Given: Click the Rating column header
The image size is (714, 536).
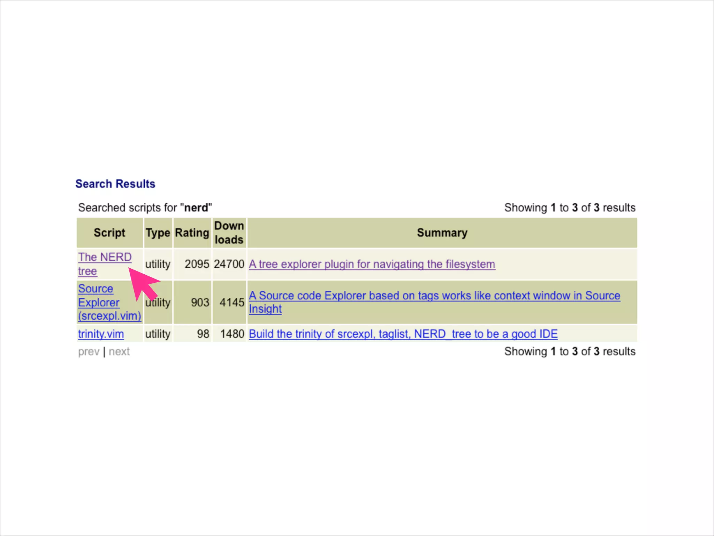Looking at the screenshot, I should [x=192, y=233].
